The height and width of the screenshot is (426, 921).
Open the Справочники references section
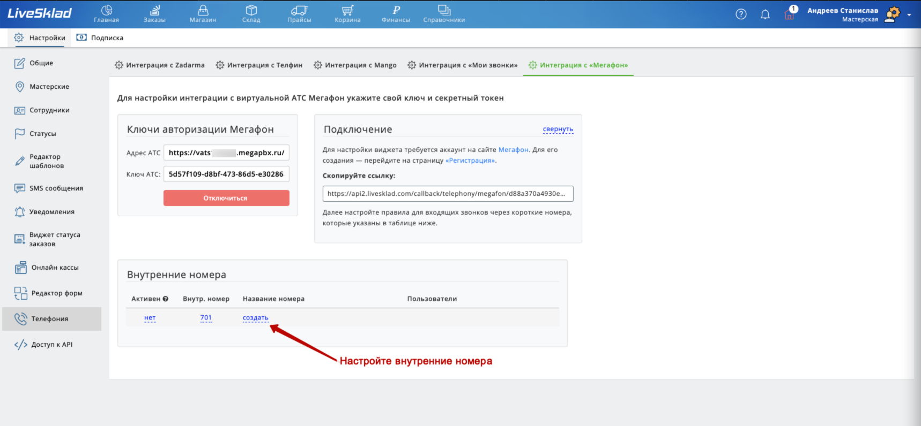[444, 14]
